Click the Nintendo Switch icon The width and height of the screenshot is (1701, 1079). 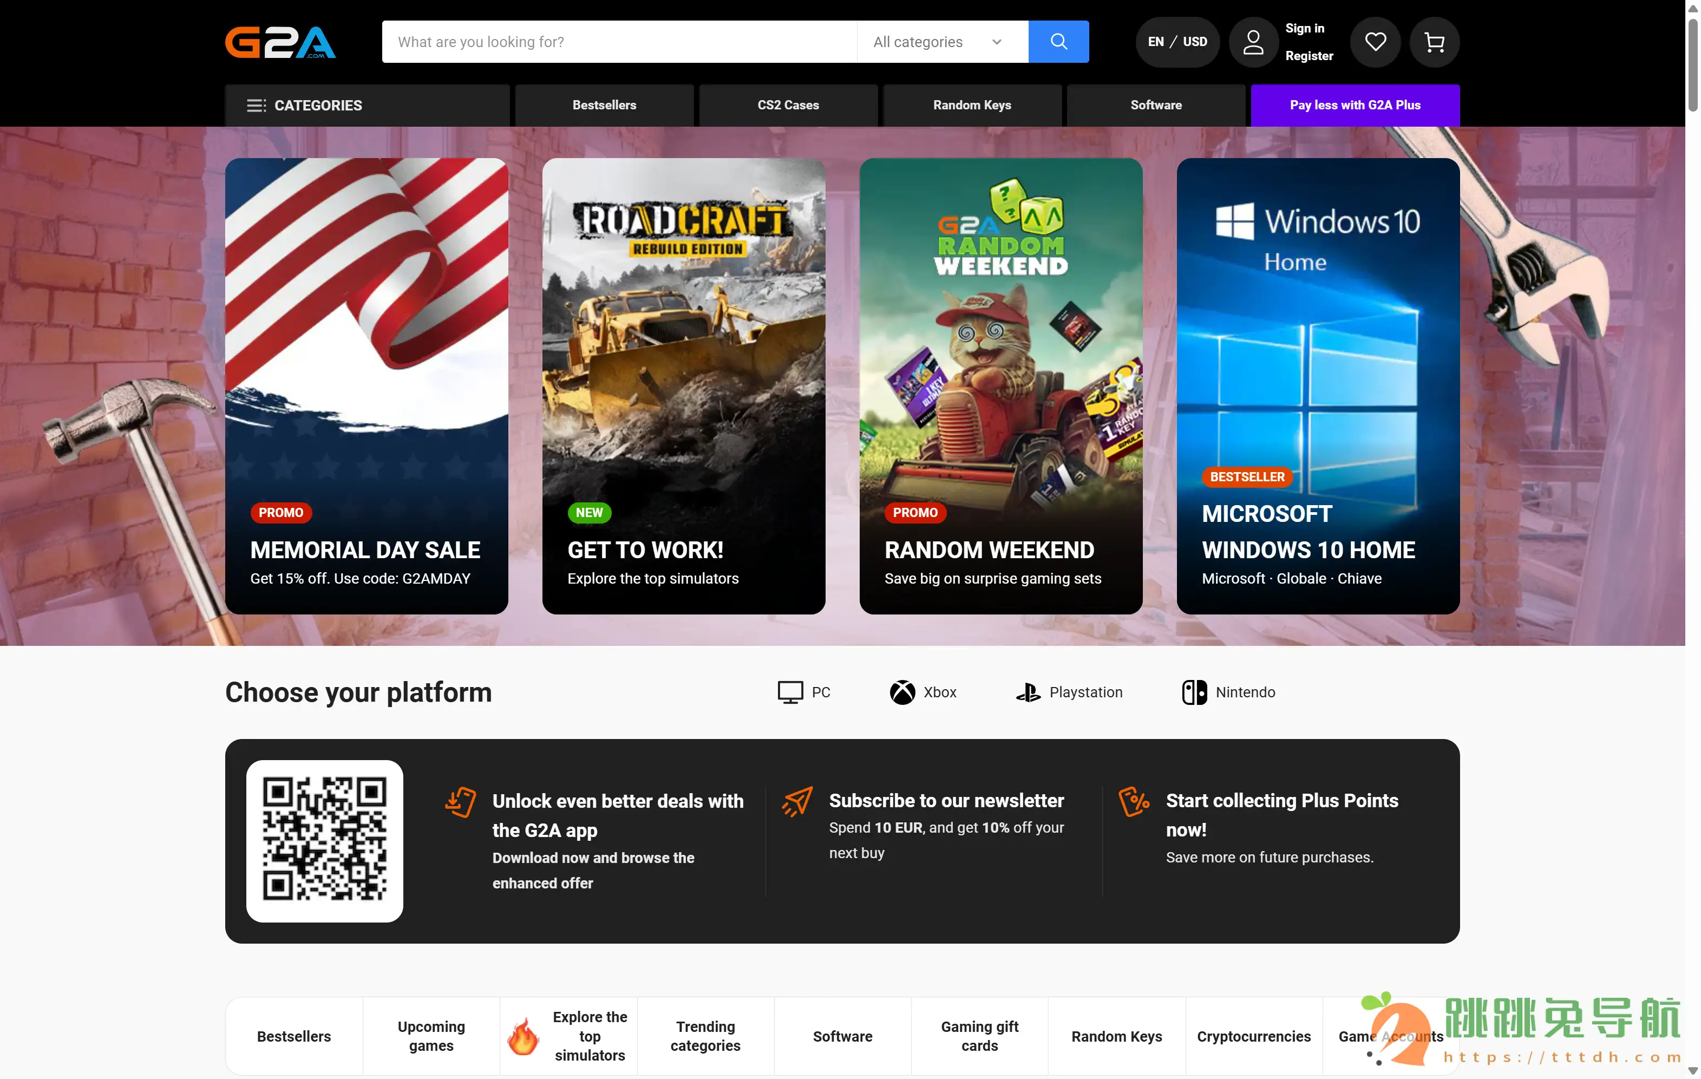[x=1194, y=692]
